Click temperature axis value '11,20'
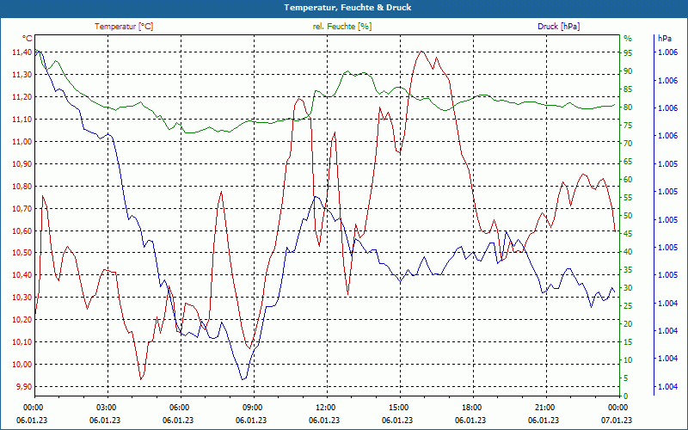 (21, 97)
